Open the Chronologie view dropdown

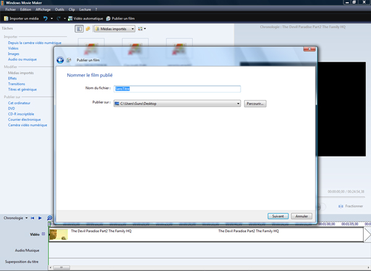point(26,218)
